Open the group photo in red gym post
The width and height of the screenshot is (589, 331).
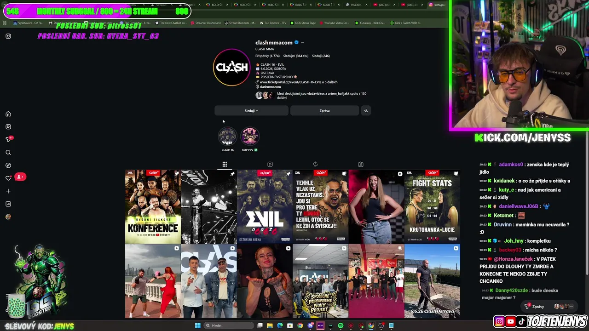coord(376,281)
